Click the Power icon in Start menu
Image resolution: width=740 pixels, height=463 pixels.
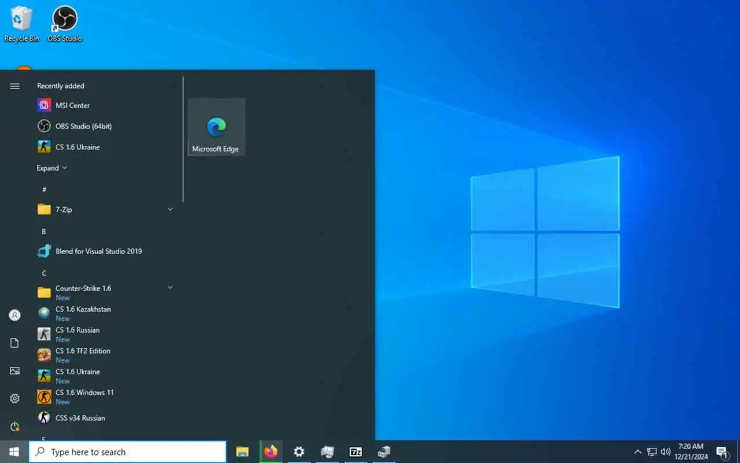click(x=14, y=427)
